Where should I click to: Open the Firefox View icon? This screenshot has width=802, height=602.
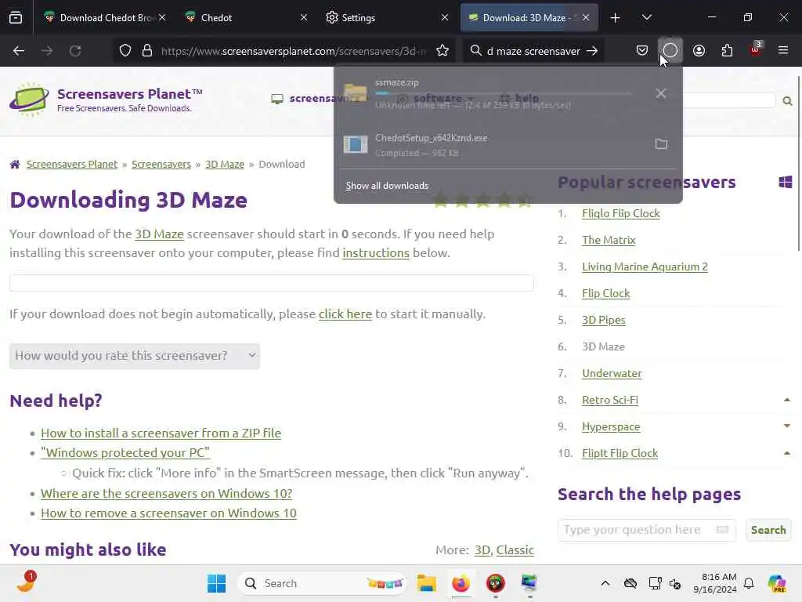click(16, 17)
